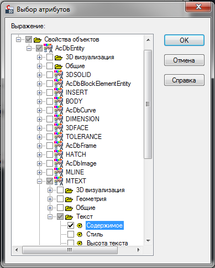Screen dimensions: 215x268
Task: Confirm with the OK button
Action: click(x=184, y=40)
